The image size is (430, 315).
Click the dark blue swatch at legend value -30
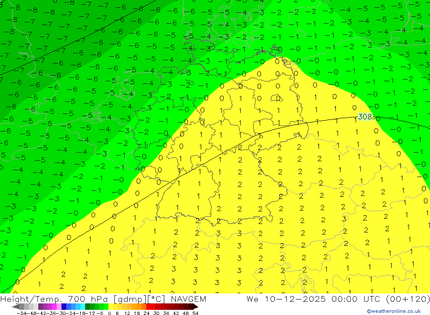64,307
